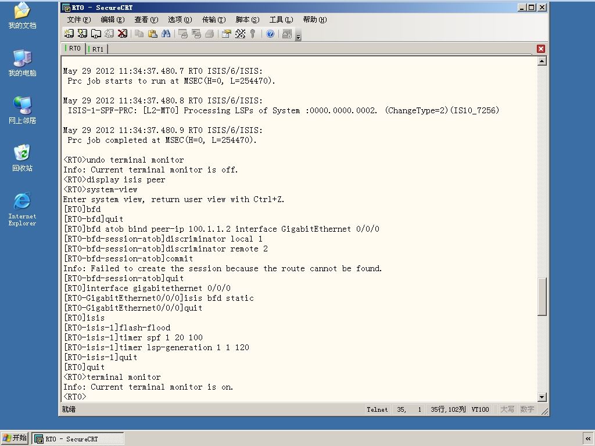Click the 'display isis peer' command line
The image size is (595, 446).
[114, 180]
